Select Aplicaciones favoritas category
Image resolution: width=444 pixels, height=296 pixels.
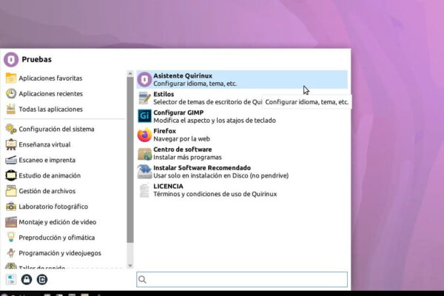(x=50, y=78)
